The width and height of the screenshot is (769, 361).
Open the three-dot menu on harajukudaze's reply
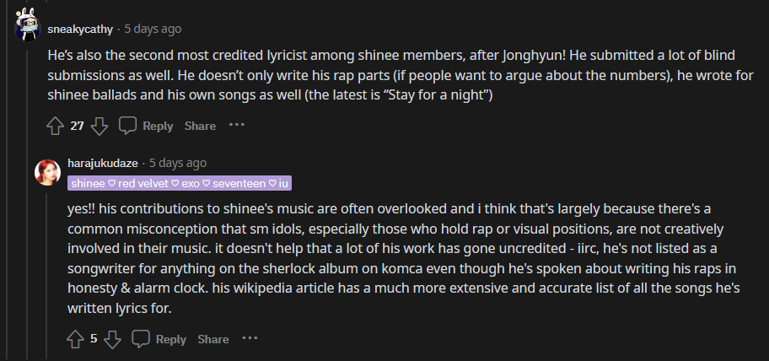tap(250, 338)
